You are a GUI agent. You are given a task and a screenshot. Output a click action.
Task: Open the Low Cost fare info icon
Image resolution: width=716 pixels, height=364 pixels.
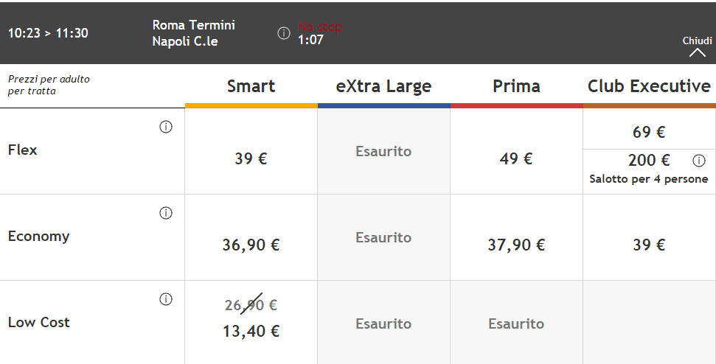click(166, 299)
